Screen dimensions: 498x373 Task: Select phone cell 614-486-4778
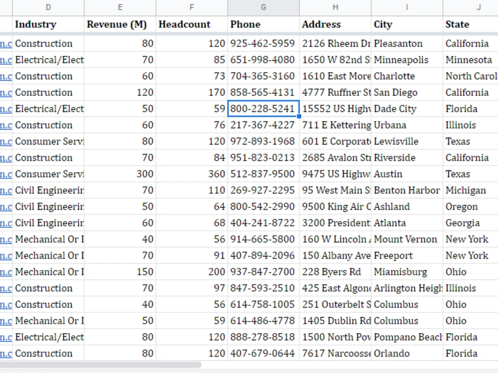coord(263,321)
